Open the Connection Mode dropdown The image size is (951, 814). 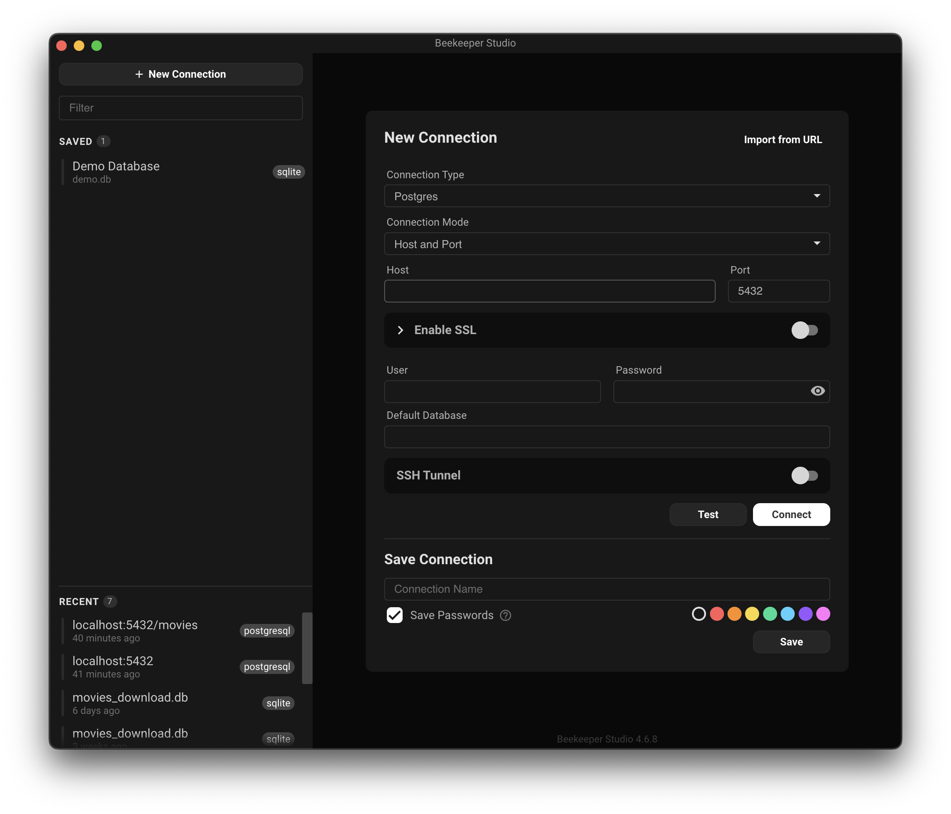pos(607,244)
